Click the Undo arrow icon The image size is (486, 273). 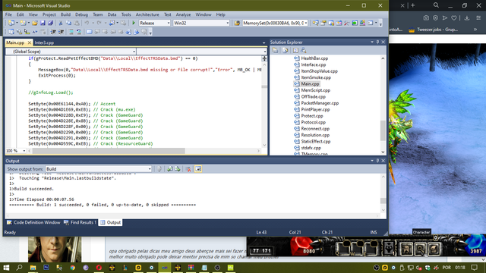tap(87, 23)
